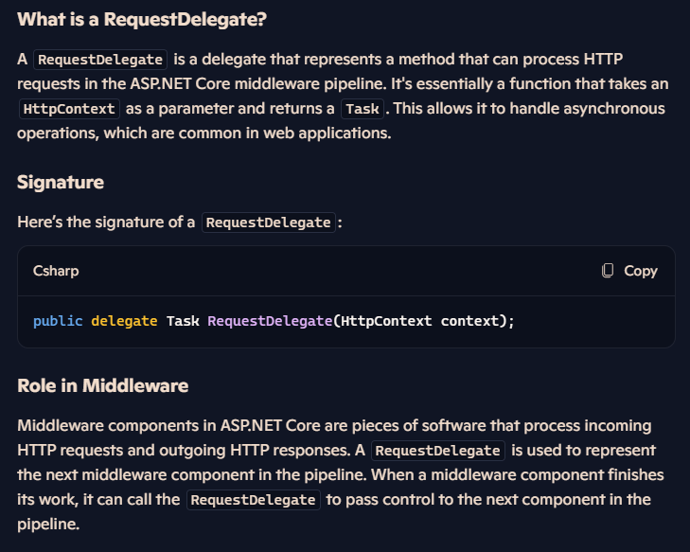
Task: Click the copy clipboard icon
Action: [x=608, y=270]
